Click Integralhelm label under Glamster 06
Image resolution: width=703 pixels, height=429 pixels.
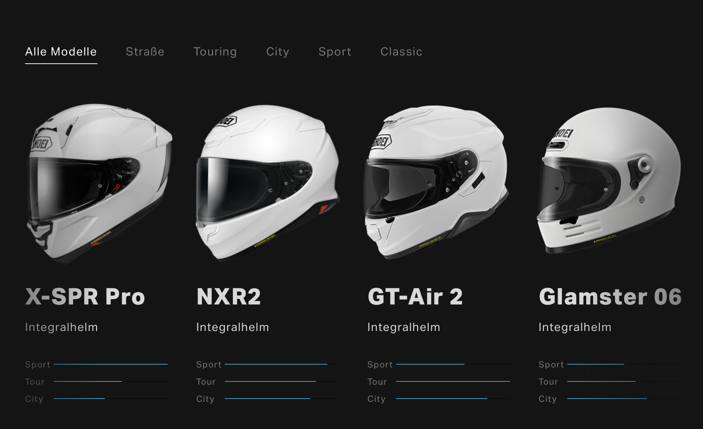click(575, 327)
